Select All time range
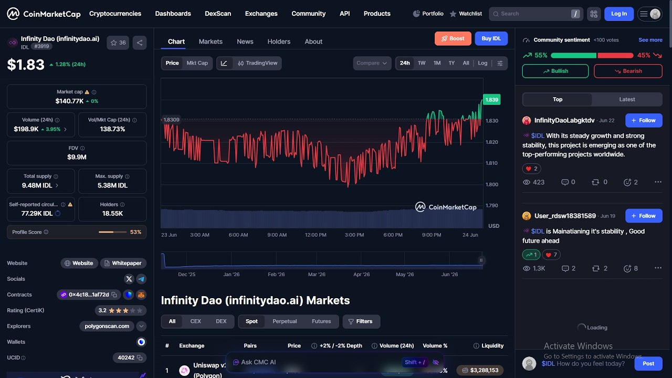This screenshot has height=378, width=672. click(466, 63)
